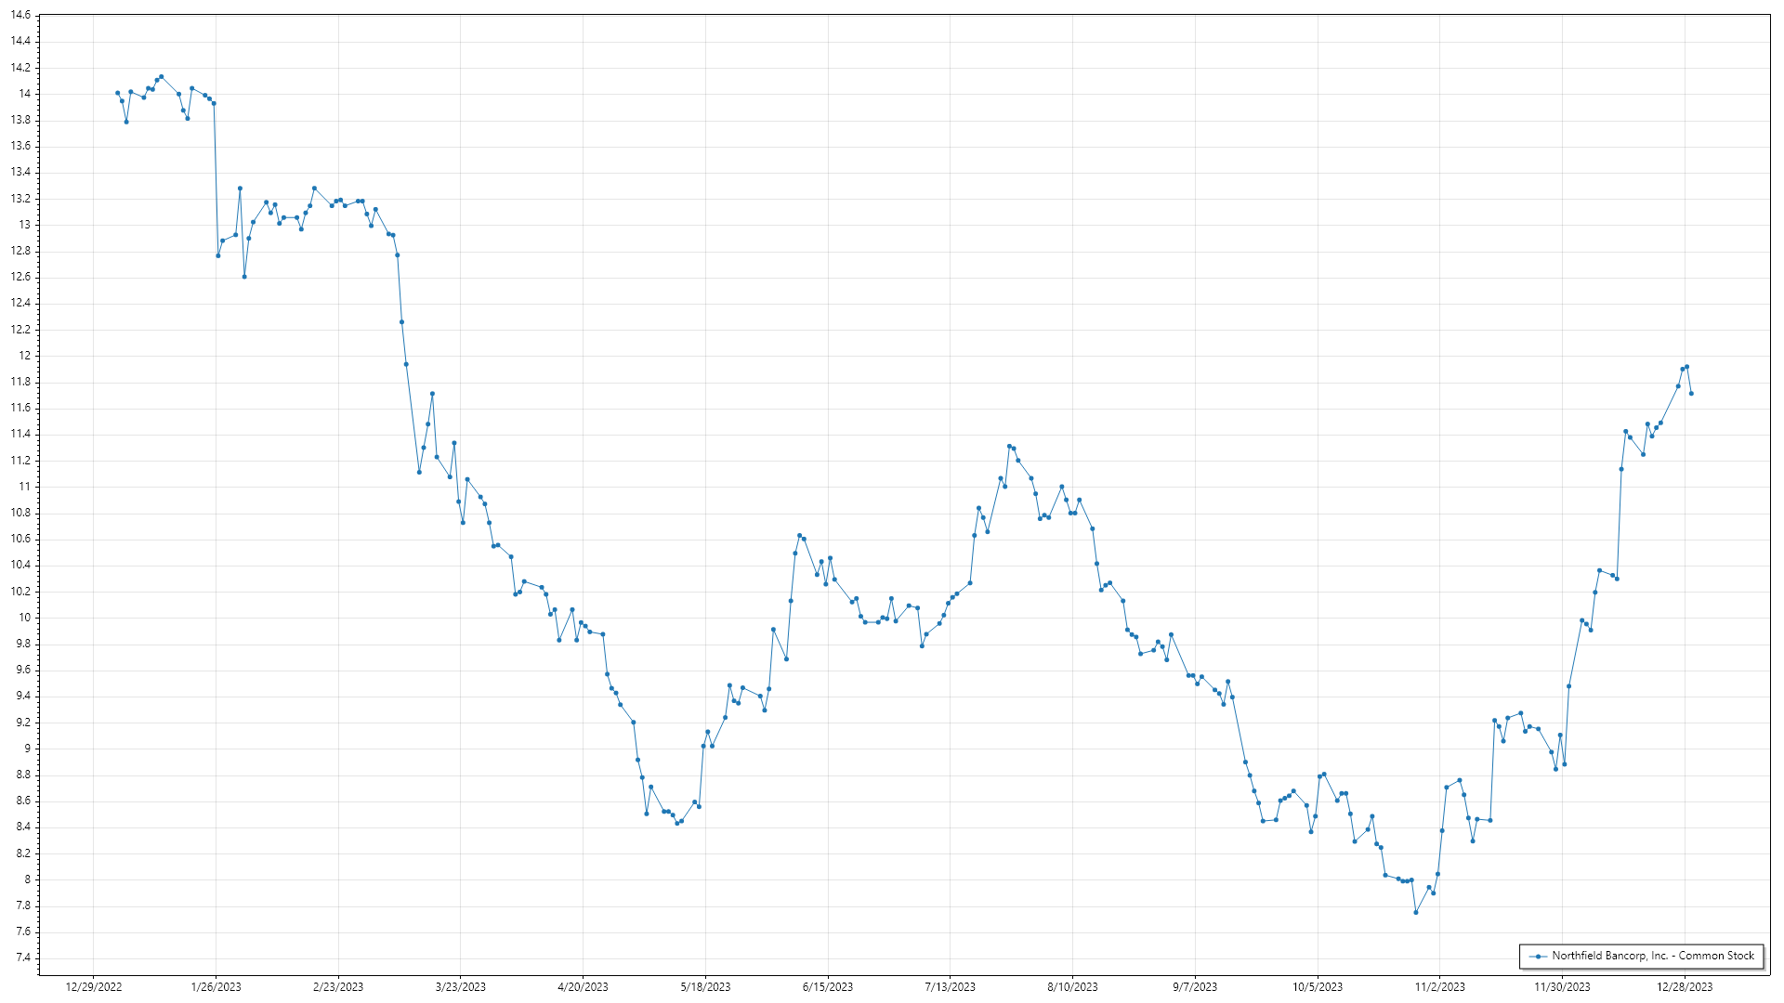Select the 11/2/2023 x-axis date label
Screen dimensions: 1784x1003
[x=1439, y=987]
